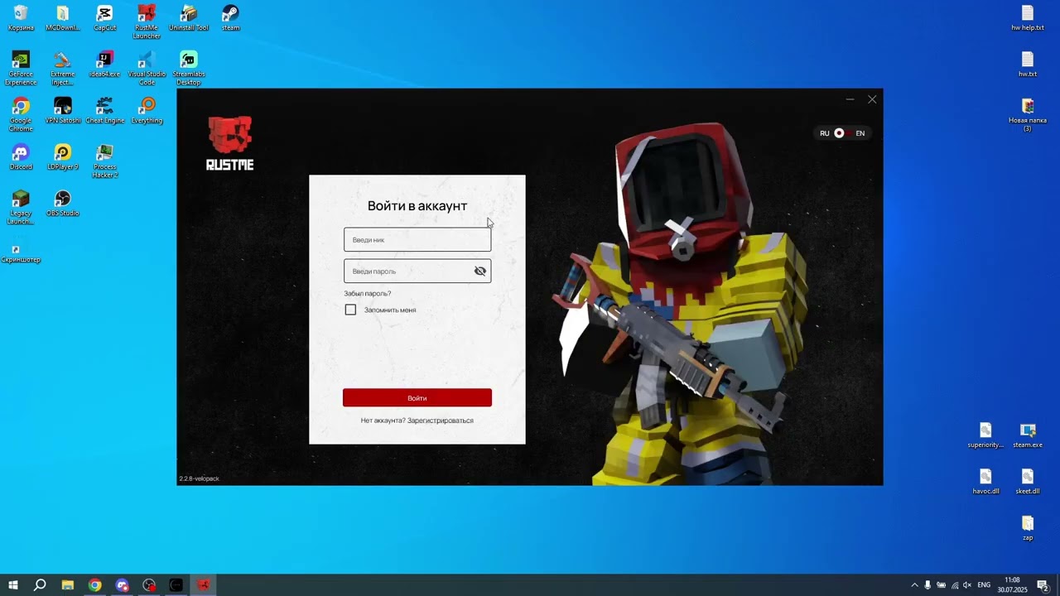
Task: Show hidden system tray icons
Action: [914, 585]
